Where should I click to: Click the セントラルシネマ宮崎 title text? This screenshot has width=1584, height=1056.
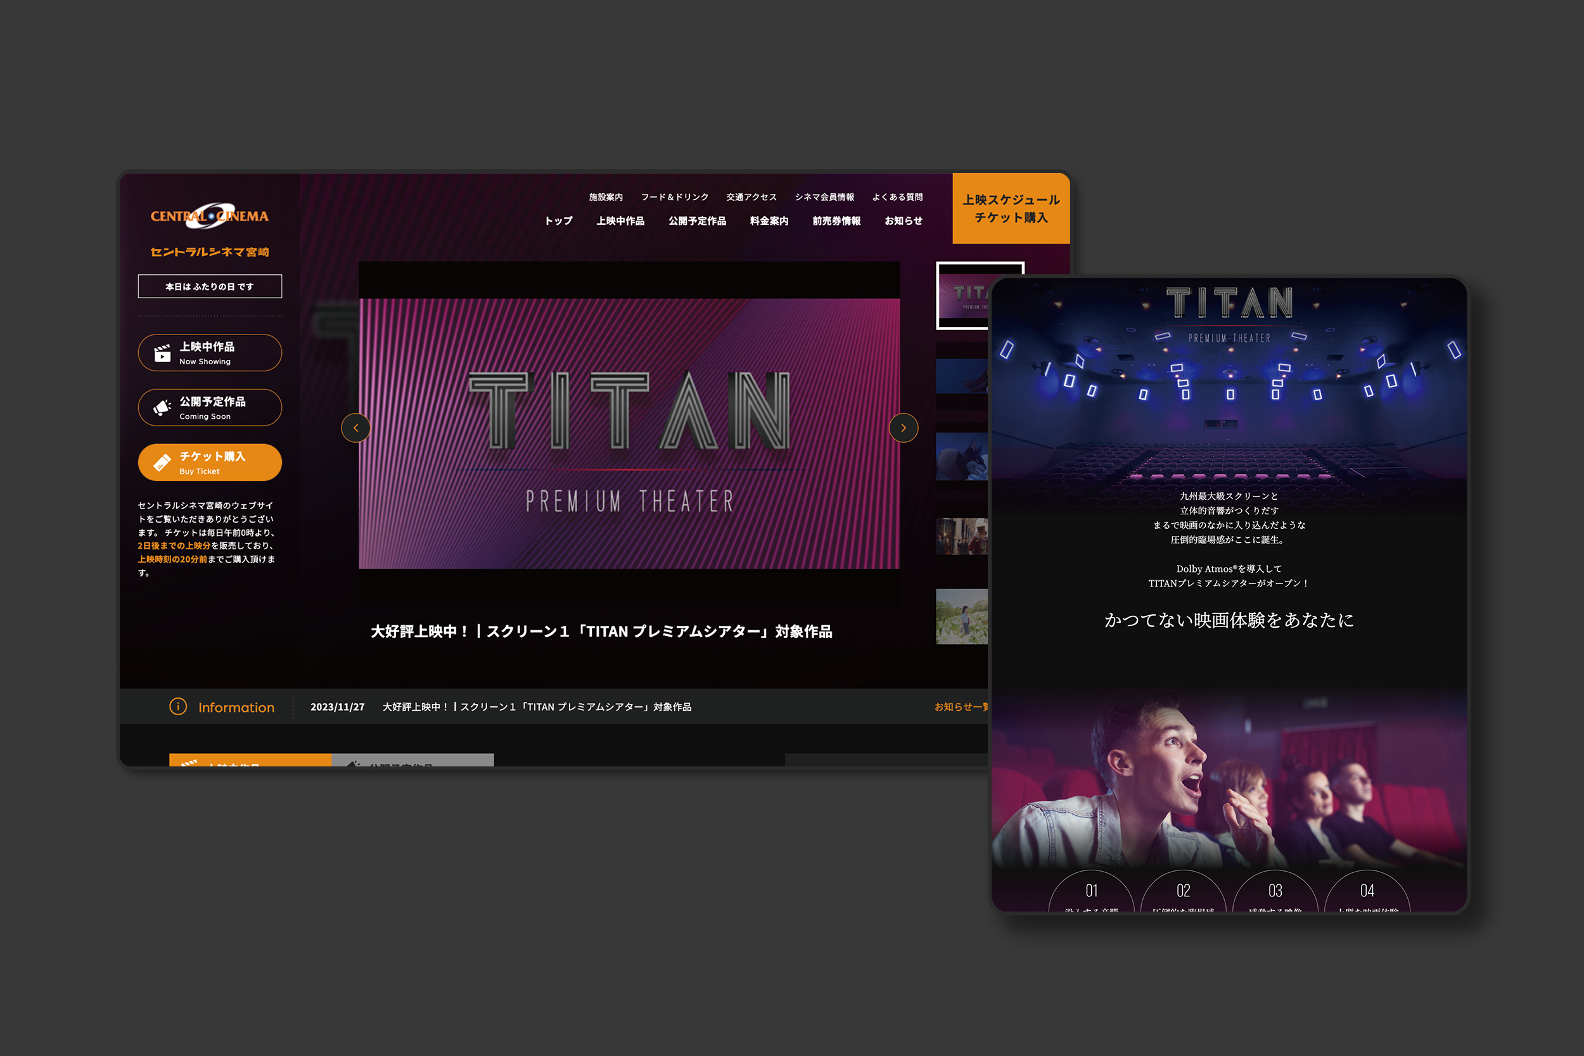click(x=210, y=252)
